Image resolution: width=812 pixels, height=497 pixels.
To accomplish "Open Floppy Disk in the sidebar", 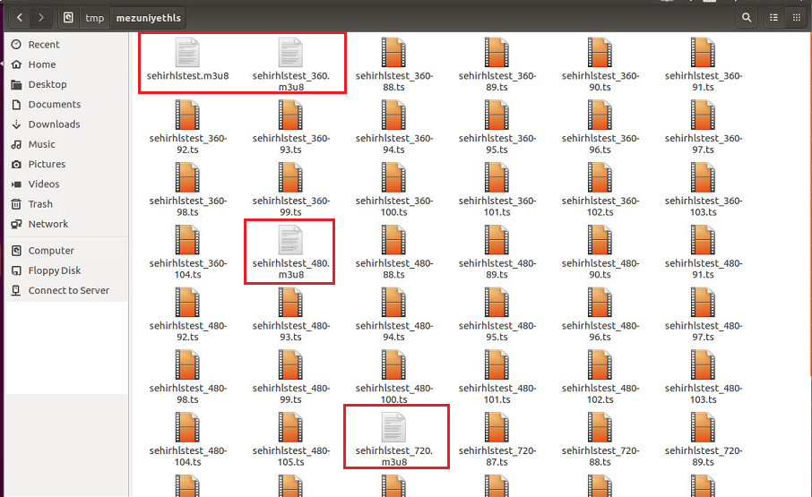I will [66, 270].
